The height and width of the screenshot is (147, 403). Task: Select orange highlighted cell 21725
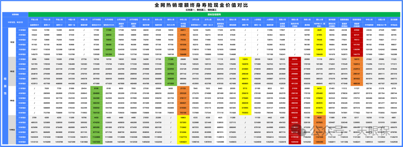click(x=183, y=88)
